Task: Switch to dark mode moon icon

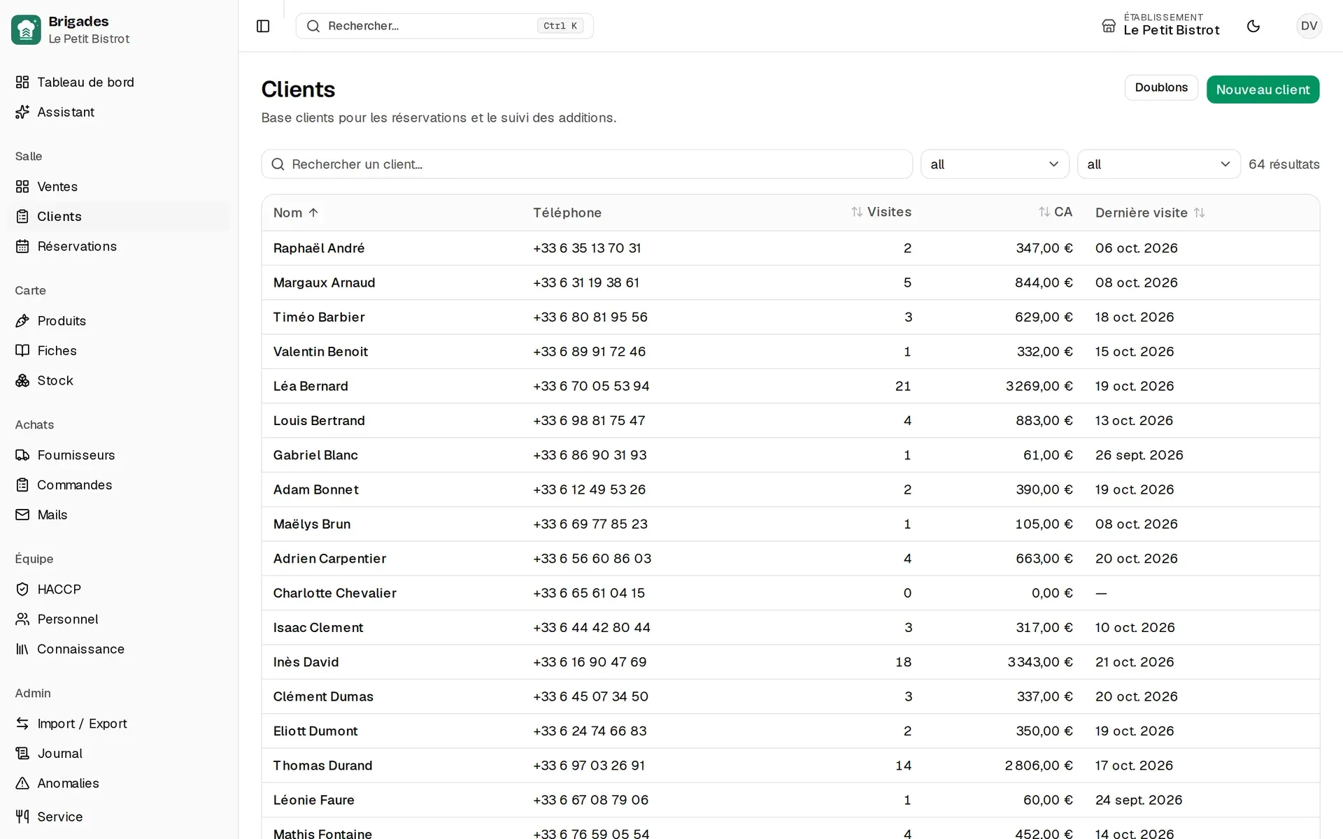Action: pyautogui.click(x=1253, y=26)
